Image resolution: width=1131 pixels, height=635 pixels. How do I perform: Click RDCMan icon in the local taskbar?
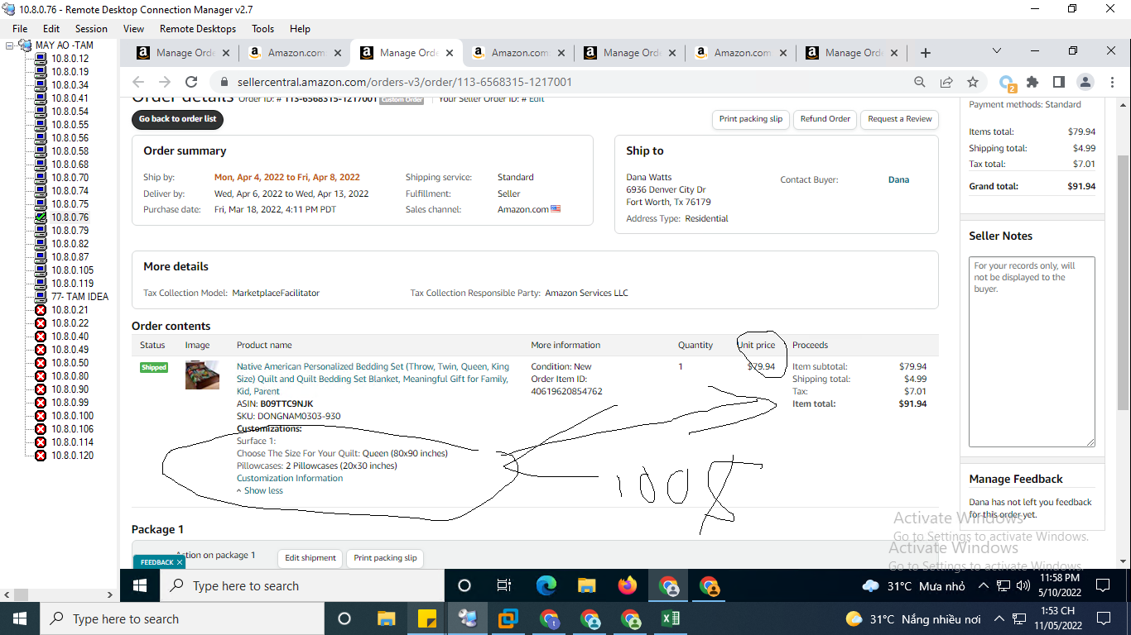click(x=468, y=618)
